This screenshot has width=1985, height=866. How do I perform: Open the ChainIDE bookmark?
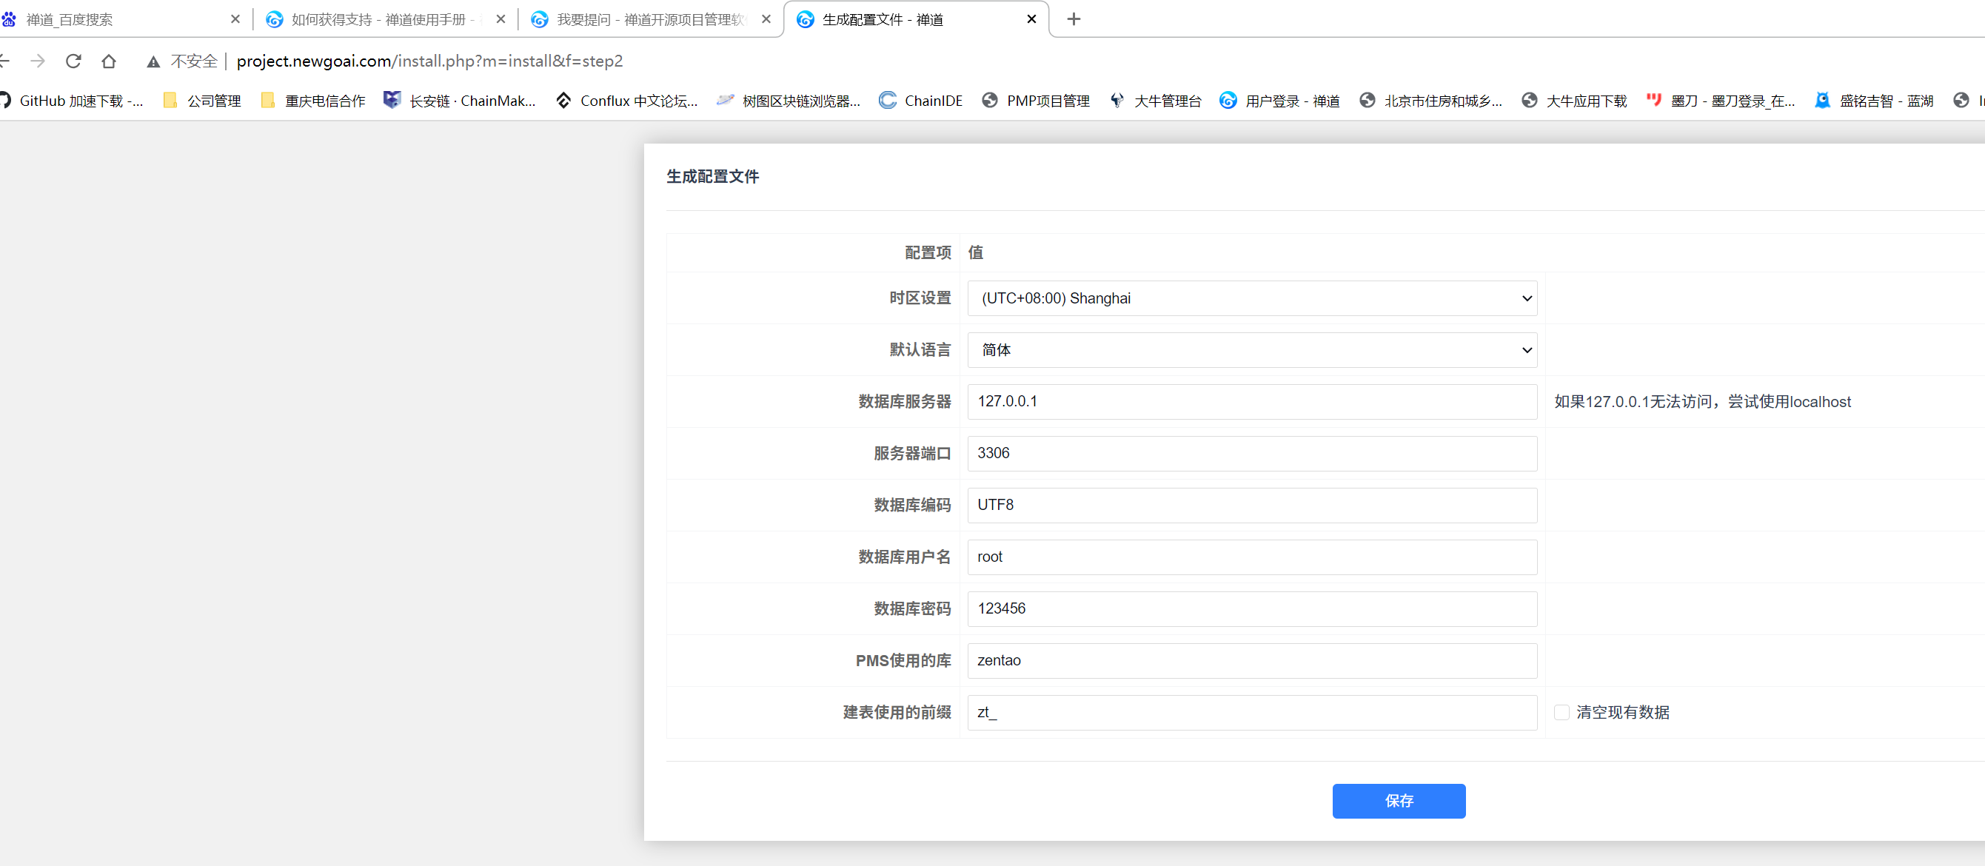pos(921,101)
